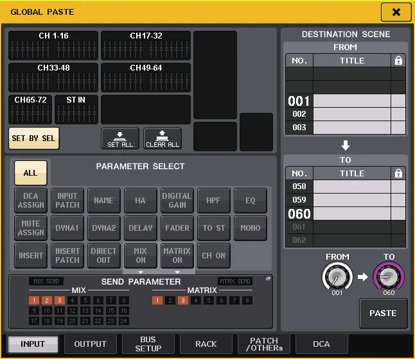This screenshot has width=415, height=359.
Task: Click the SET ALL button
Action: (120, 138)
